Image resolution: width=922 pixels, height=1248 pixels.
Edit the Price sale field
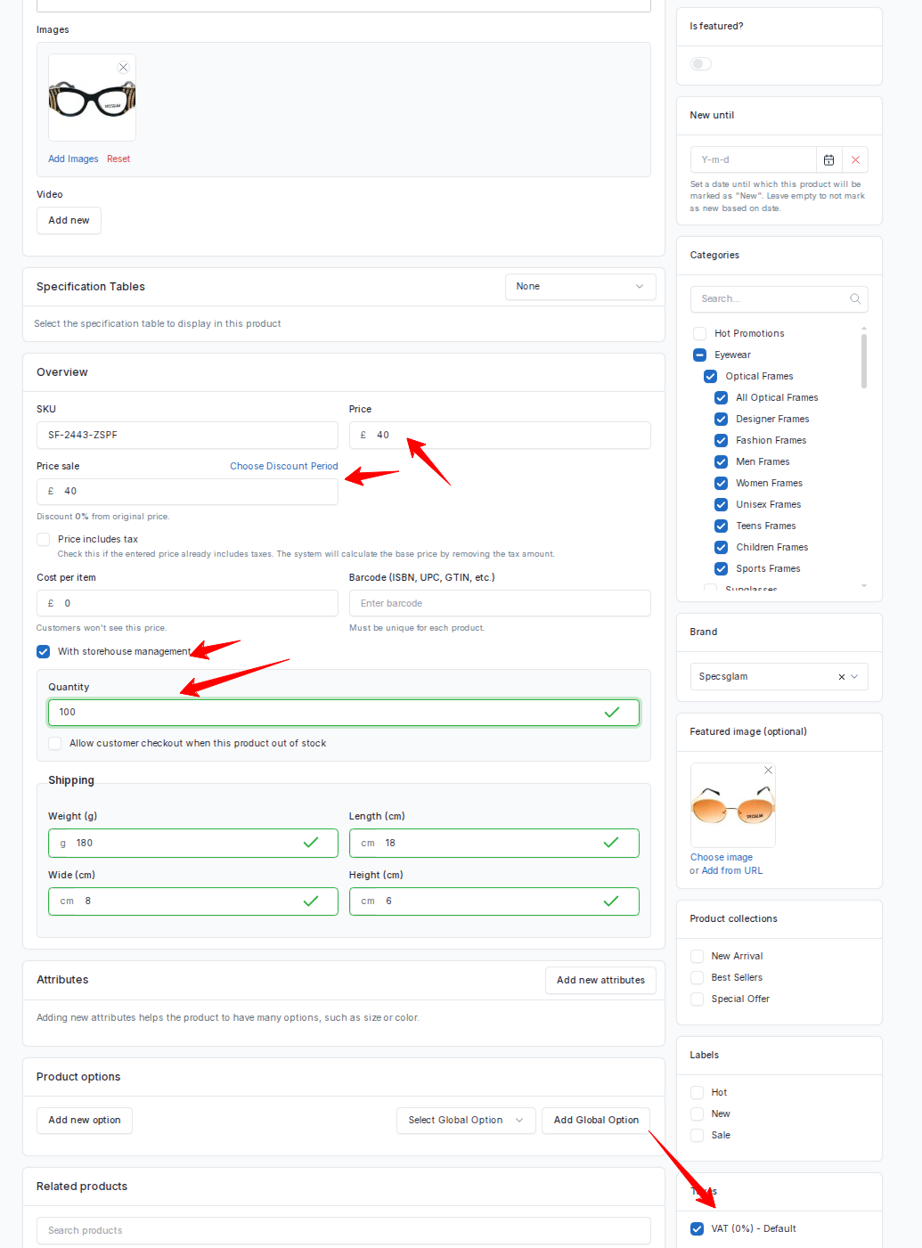[187, 492]
